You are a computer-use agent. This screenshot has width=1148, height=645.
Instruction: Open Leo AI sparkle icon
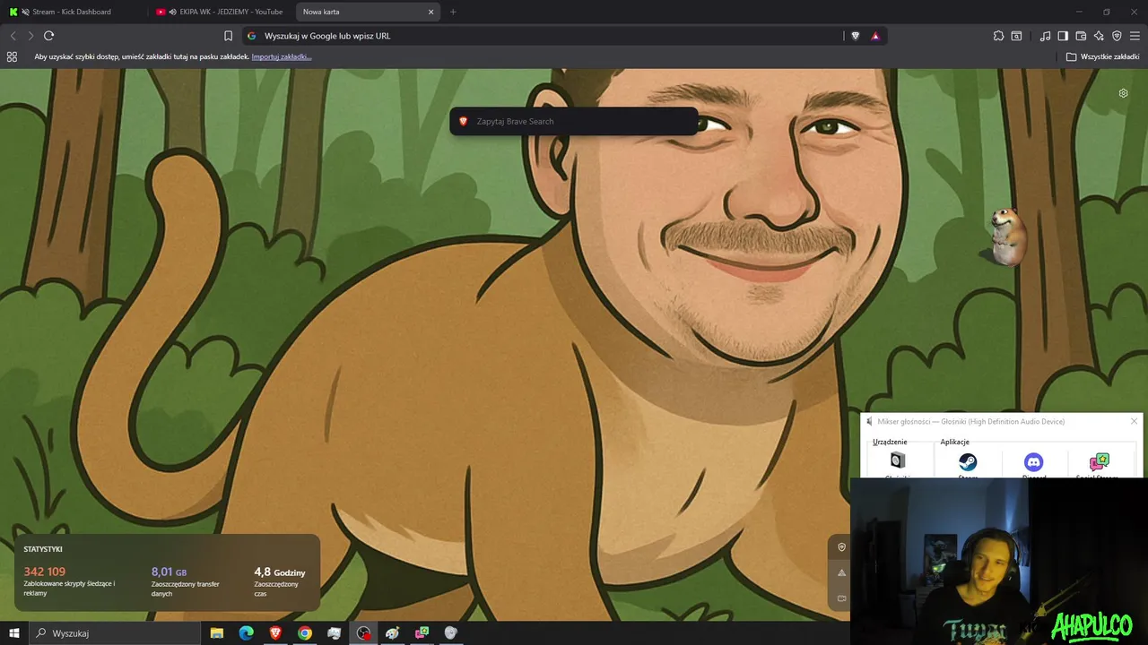[x=1099, y=36]
